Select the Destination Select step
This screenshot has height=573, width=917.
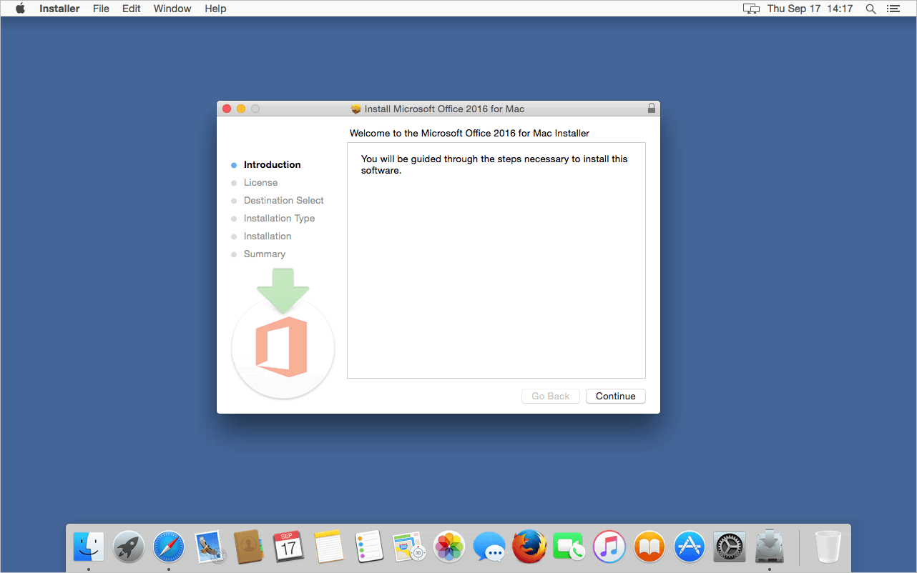[x=283, y=200]
